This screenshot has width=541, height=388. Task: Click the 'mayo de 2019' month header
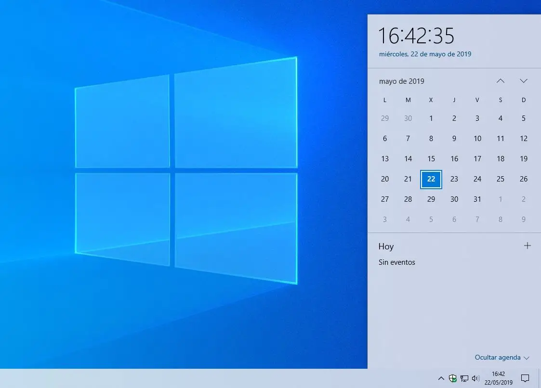[x=402, y=81]
